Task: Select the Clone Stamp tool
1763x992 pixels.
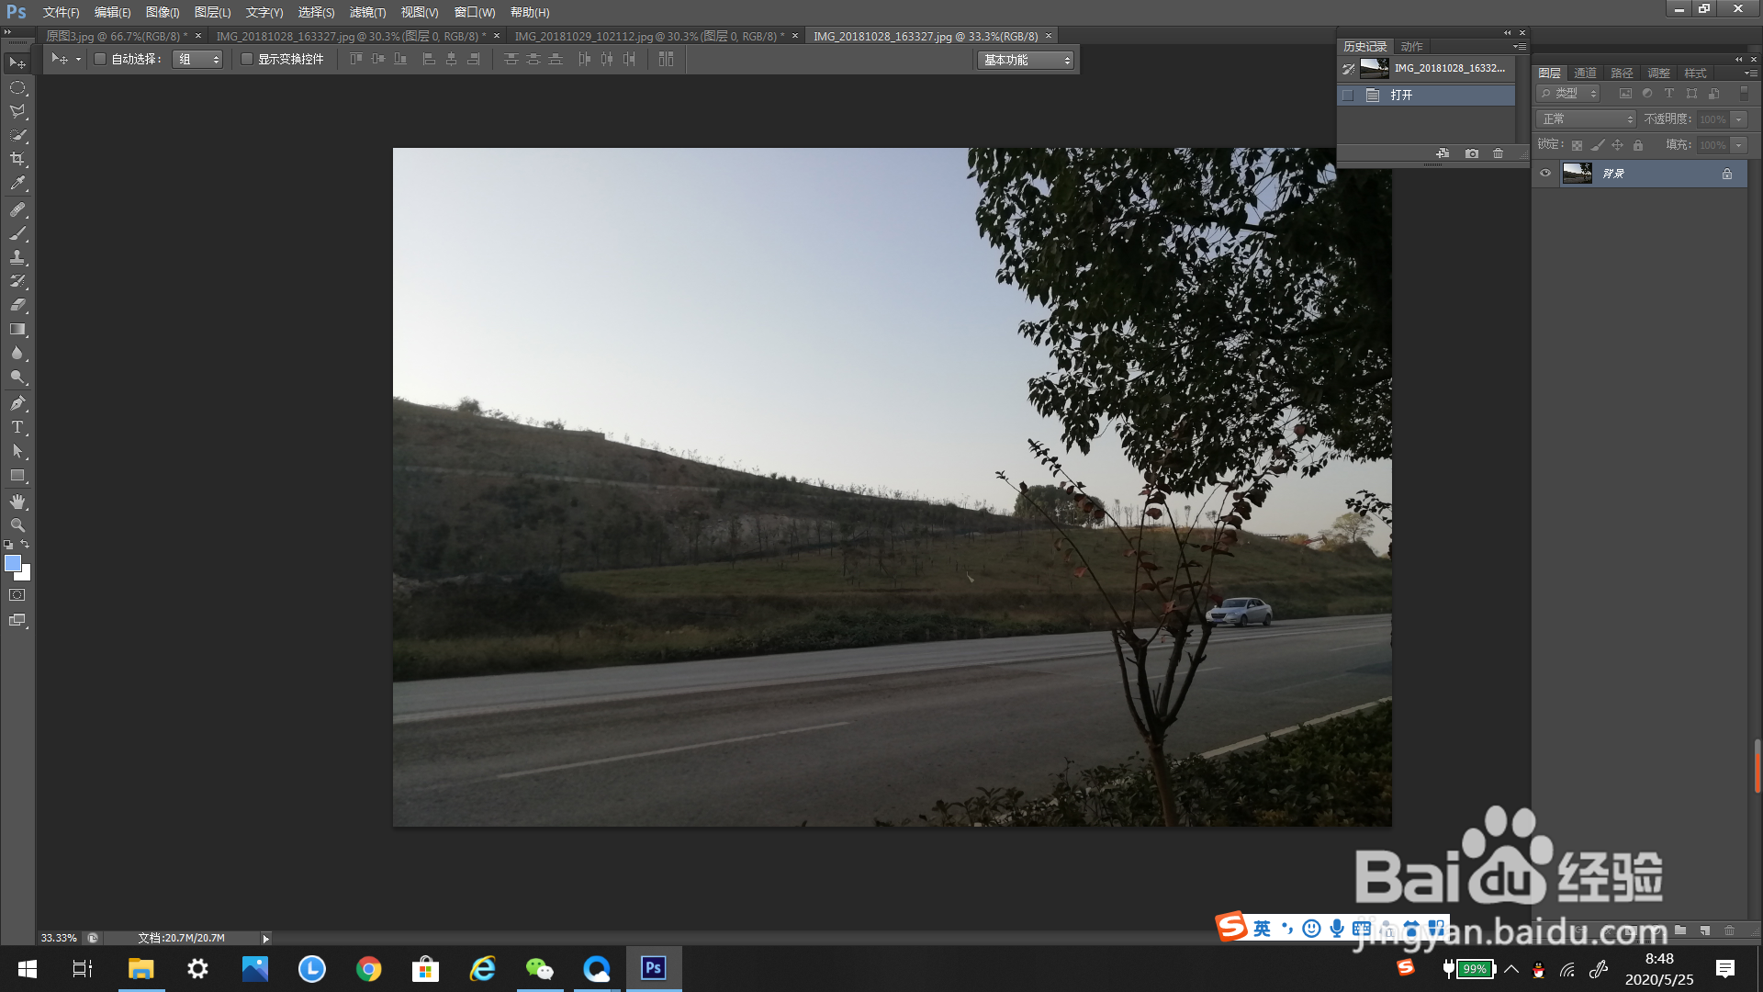Action: [x=17, y=257]
